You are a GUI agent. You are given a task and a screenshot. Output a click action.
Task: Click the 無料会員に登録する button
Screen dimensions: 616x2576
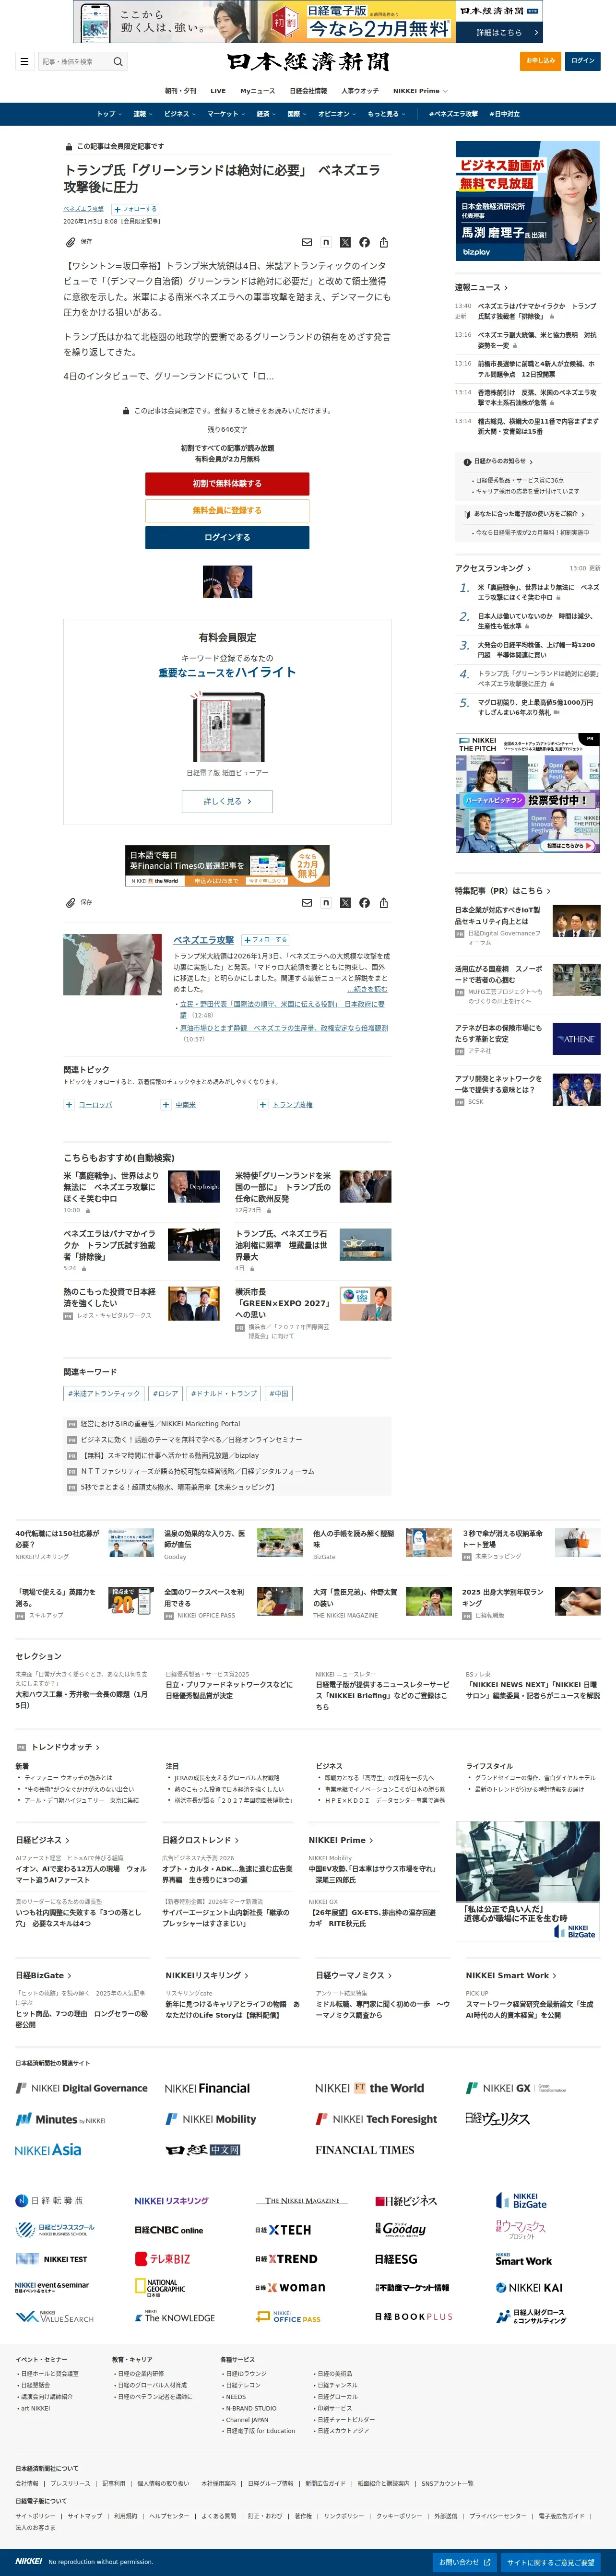pyautogui.click(x=227, y=511)
